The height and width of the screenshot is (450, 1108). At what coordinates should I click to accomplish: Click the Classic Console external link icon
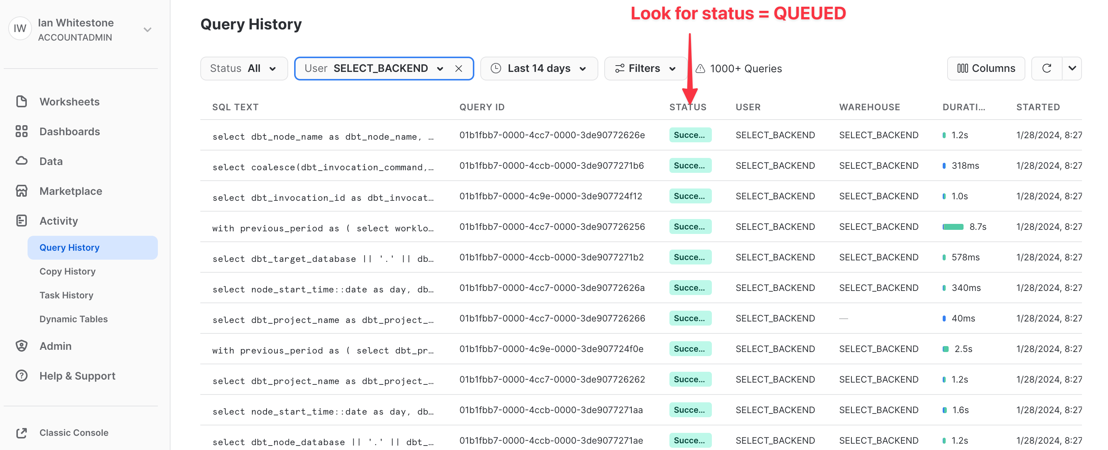pyautogui.click(x=22, y=433)
